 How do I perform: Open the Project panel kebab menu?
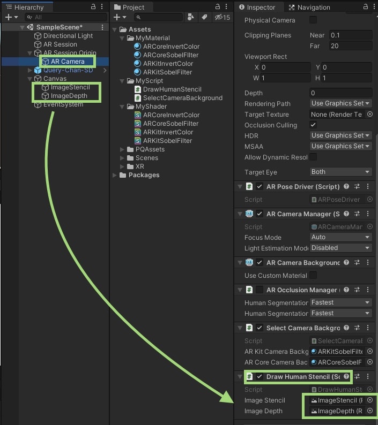pyautogui.click(x=226, y=6)
